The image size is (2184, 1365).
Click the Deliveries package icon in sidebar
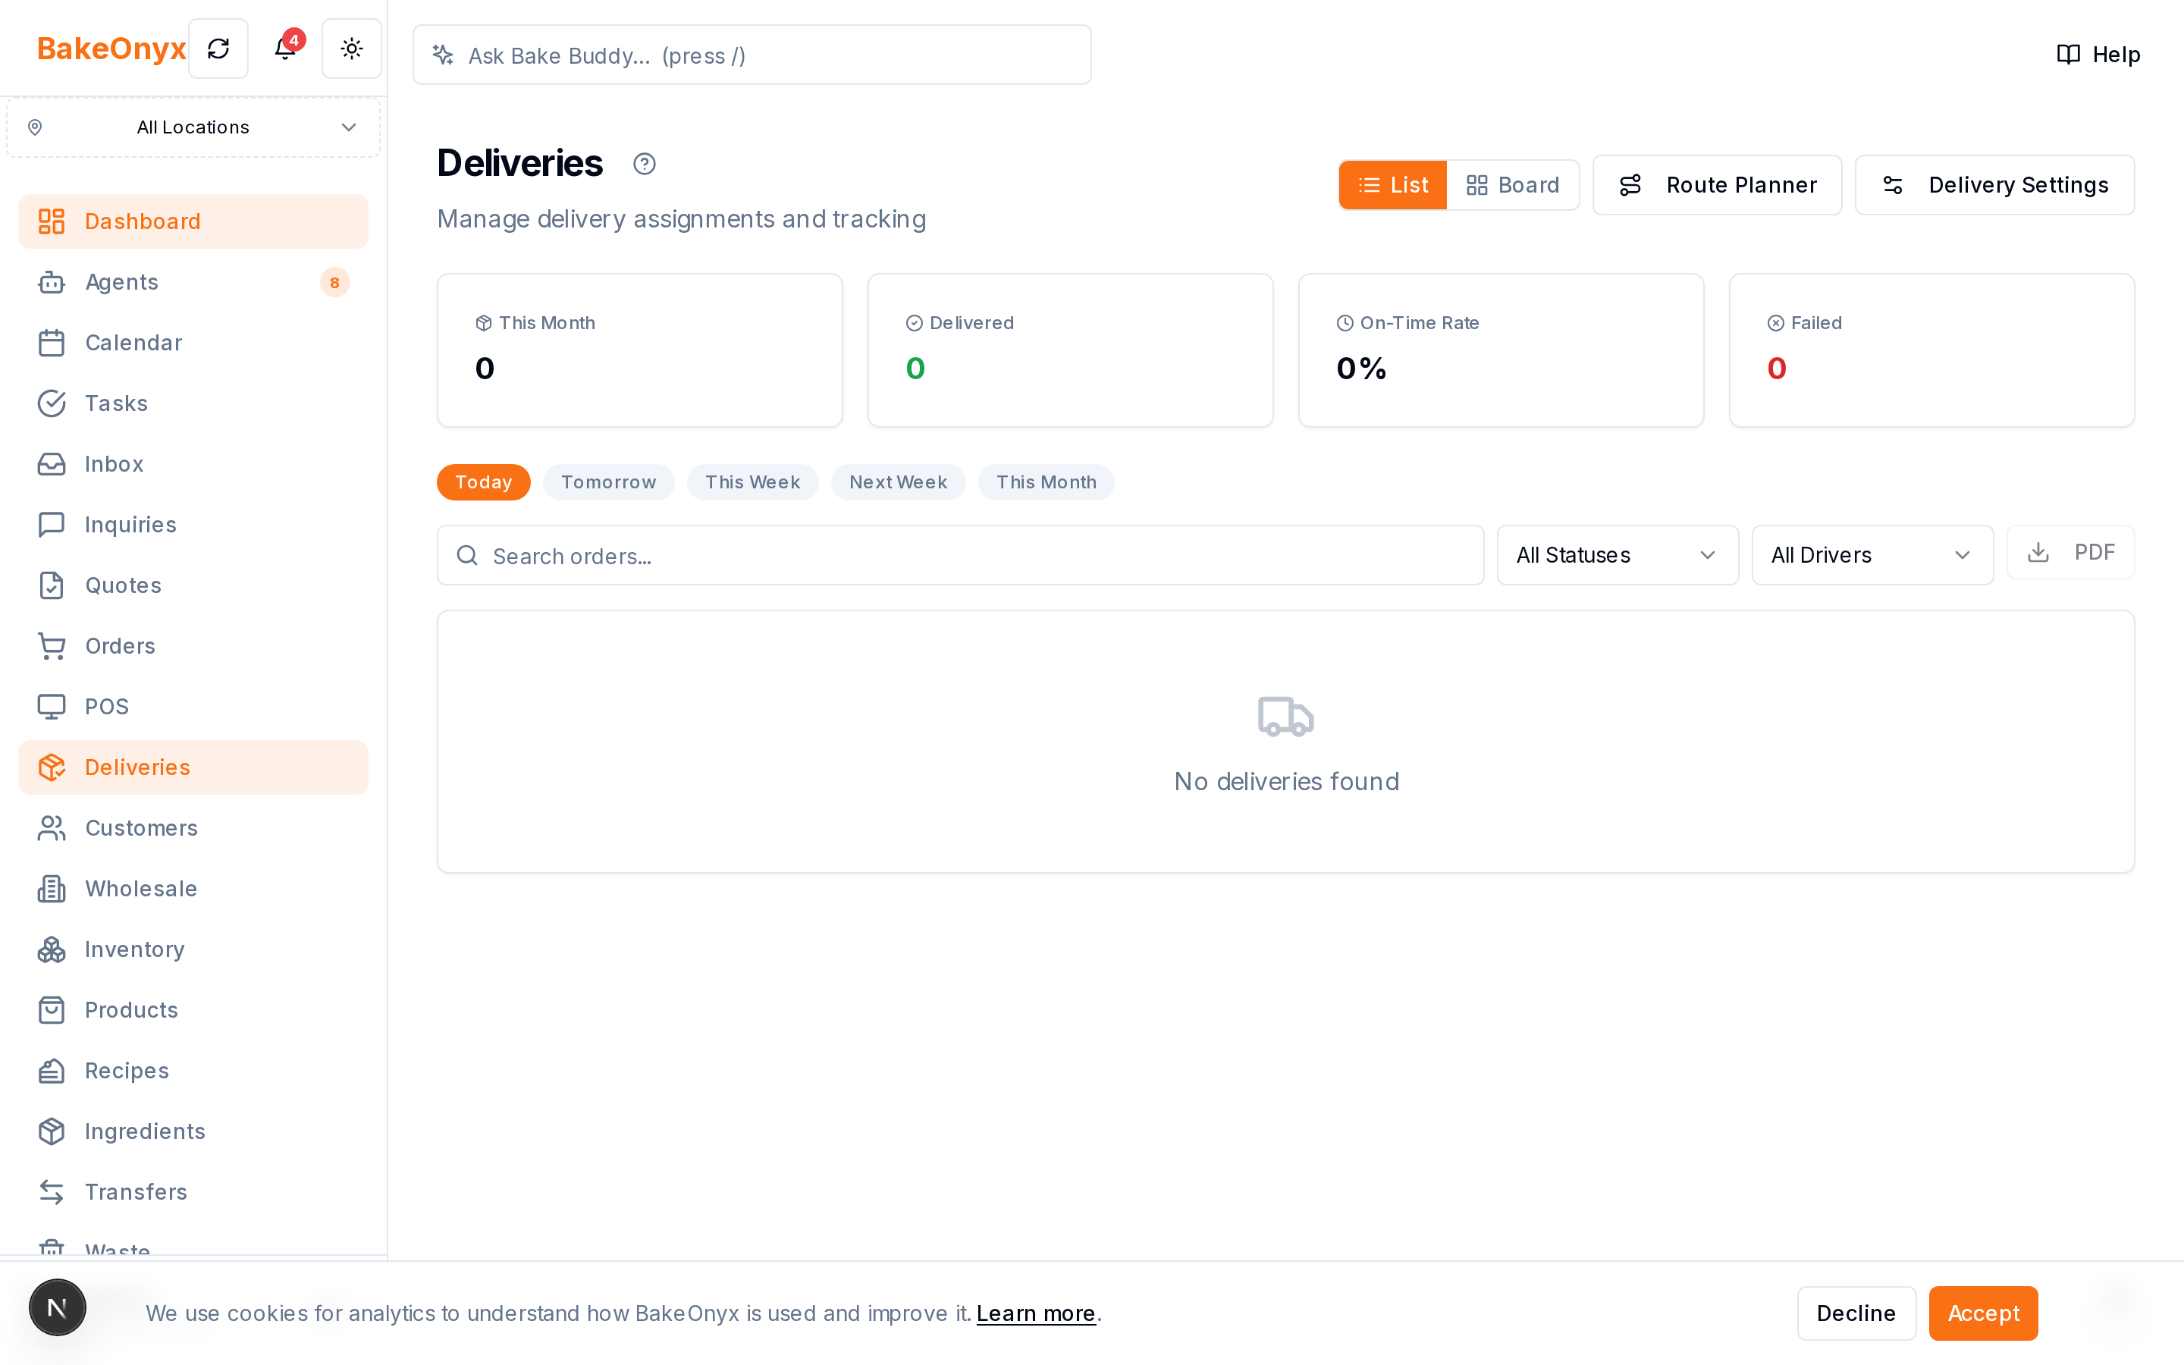(52, 767)
